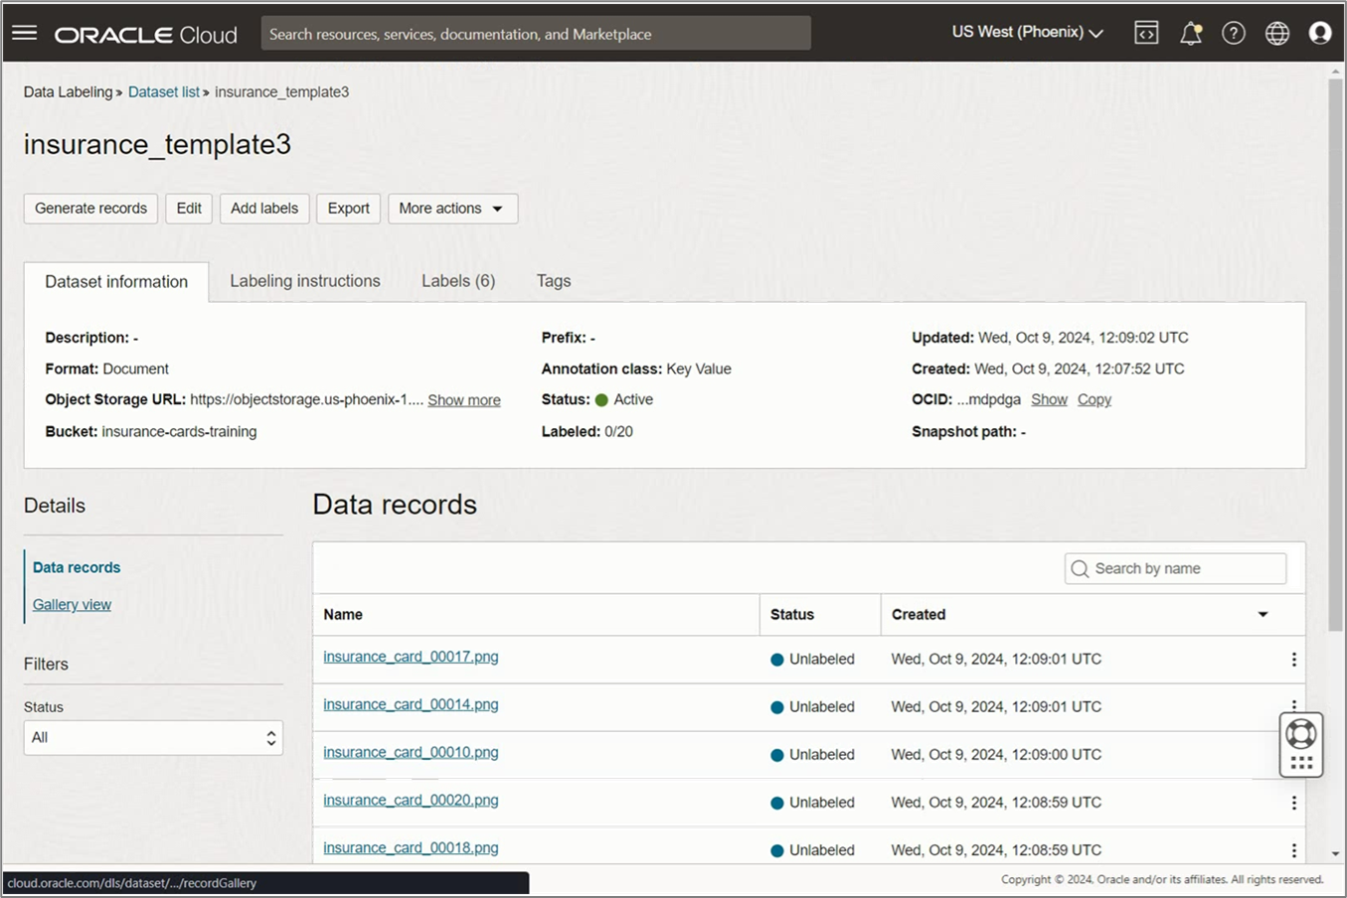Viewport: 1347px width, 898px height.
Task: Click the Generate records button
Action: pyautogui.click(x=90, y=209)
